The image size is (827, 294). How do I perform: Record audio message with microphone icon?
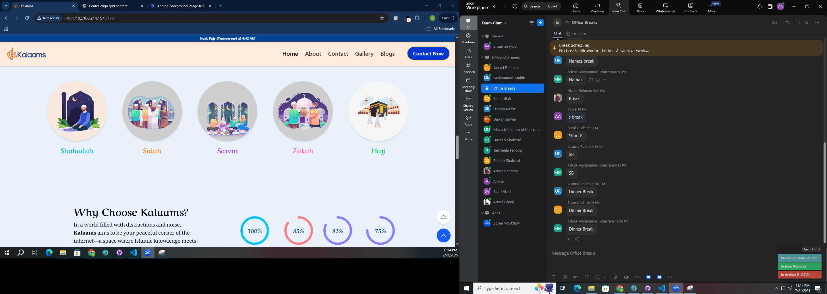pyautogui.click(x=615, y=277)
